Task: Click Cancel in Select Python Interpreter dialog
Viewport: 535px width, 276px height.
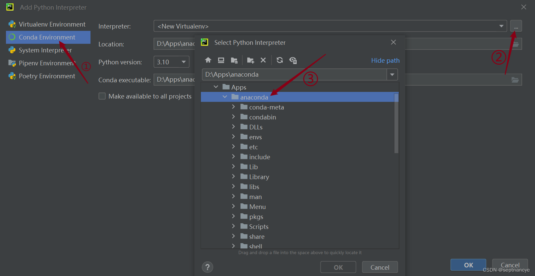Action: 380,267
